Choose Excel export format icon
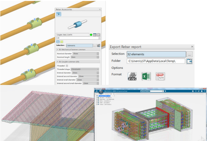The width and height of the screenshot is (207, 141). [x=146, y=76]
